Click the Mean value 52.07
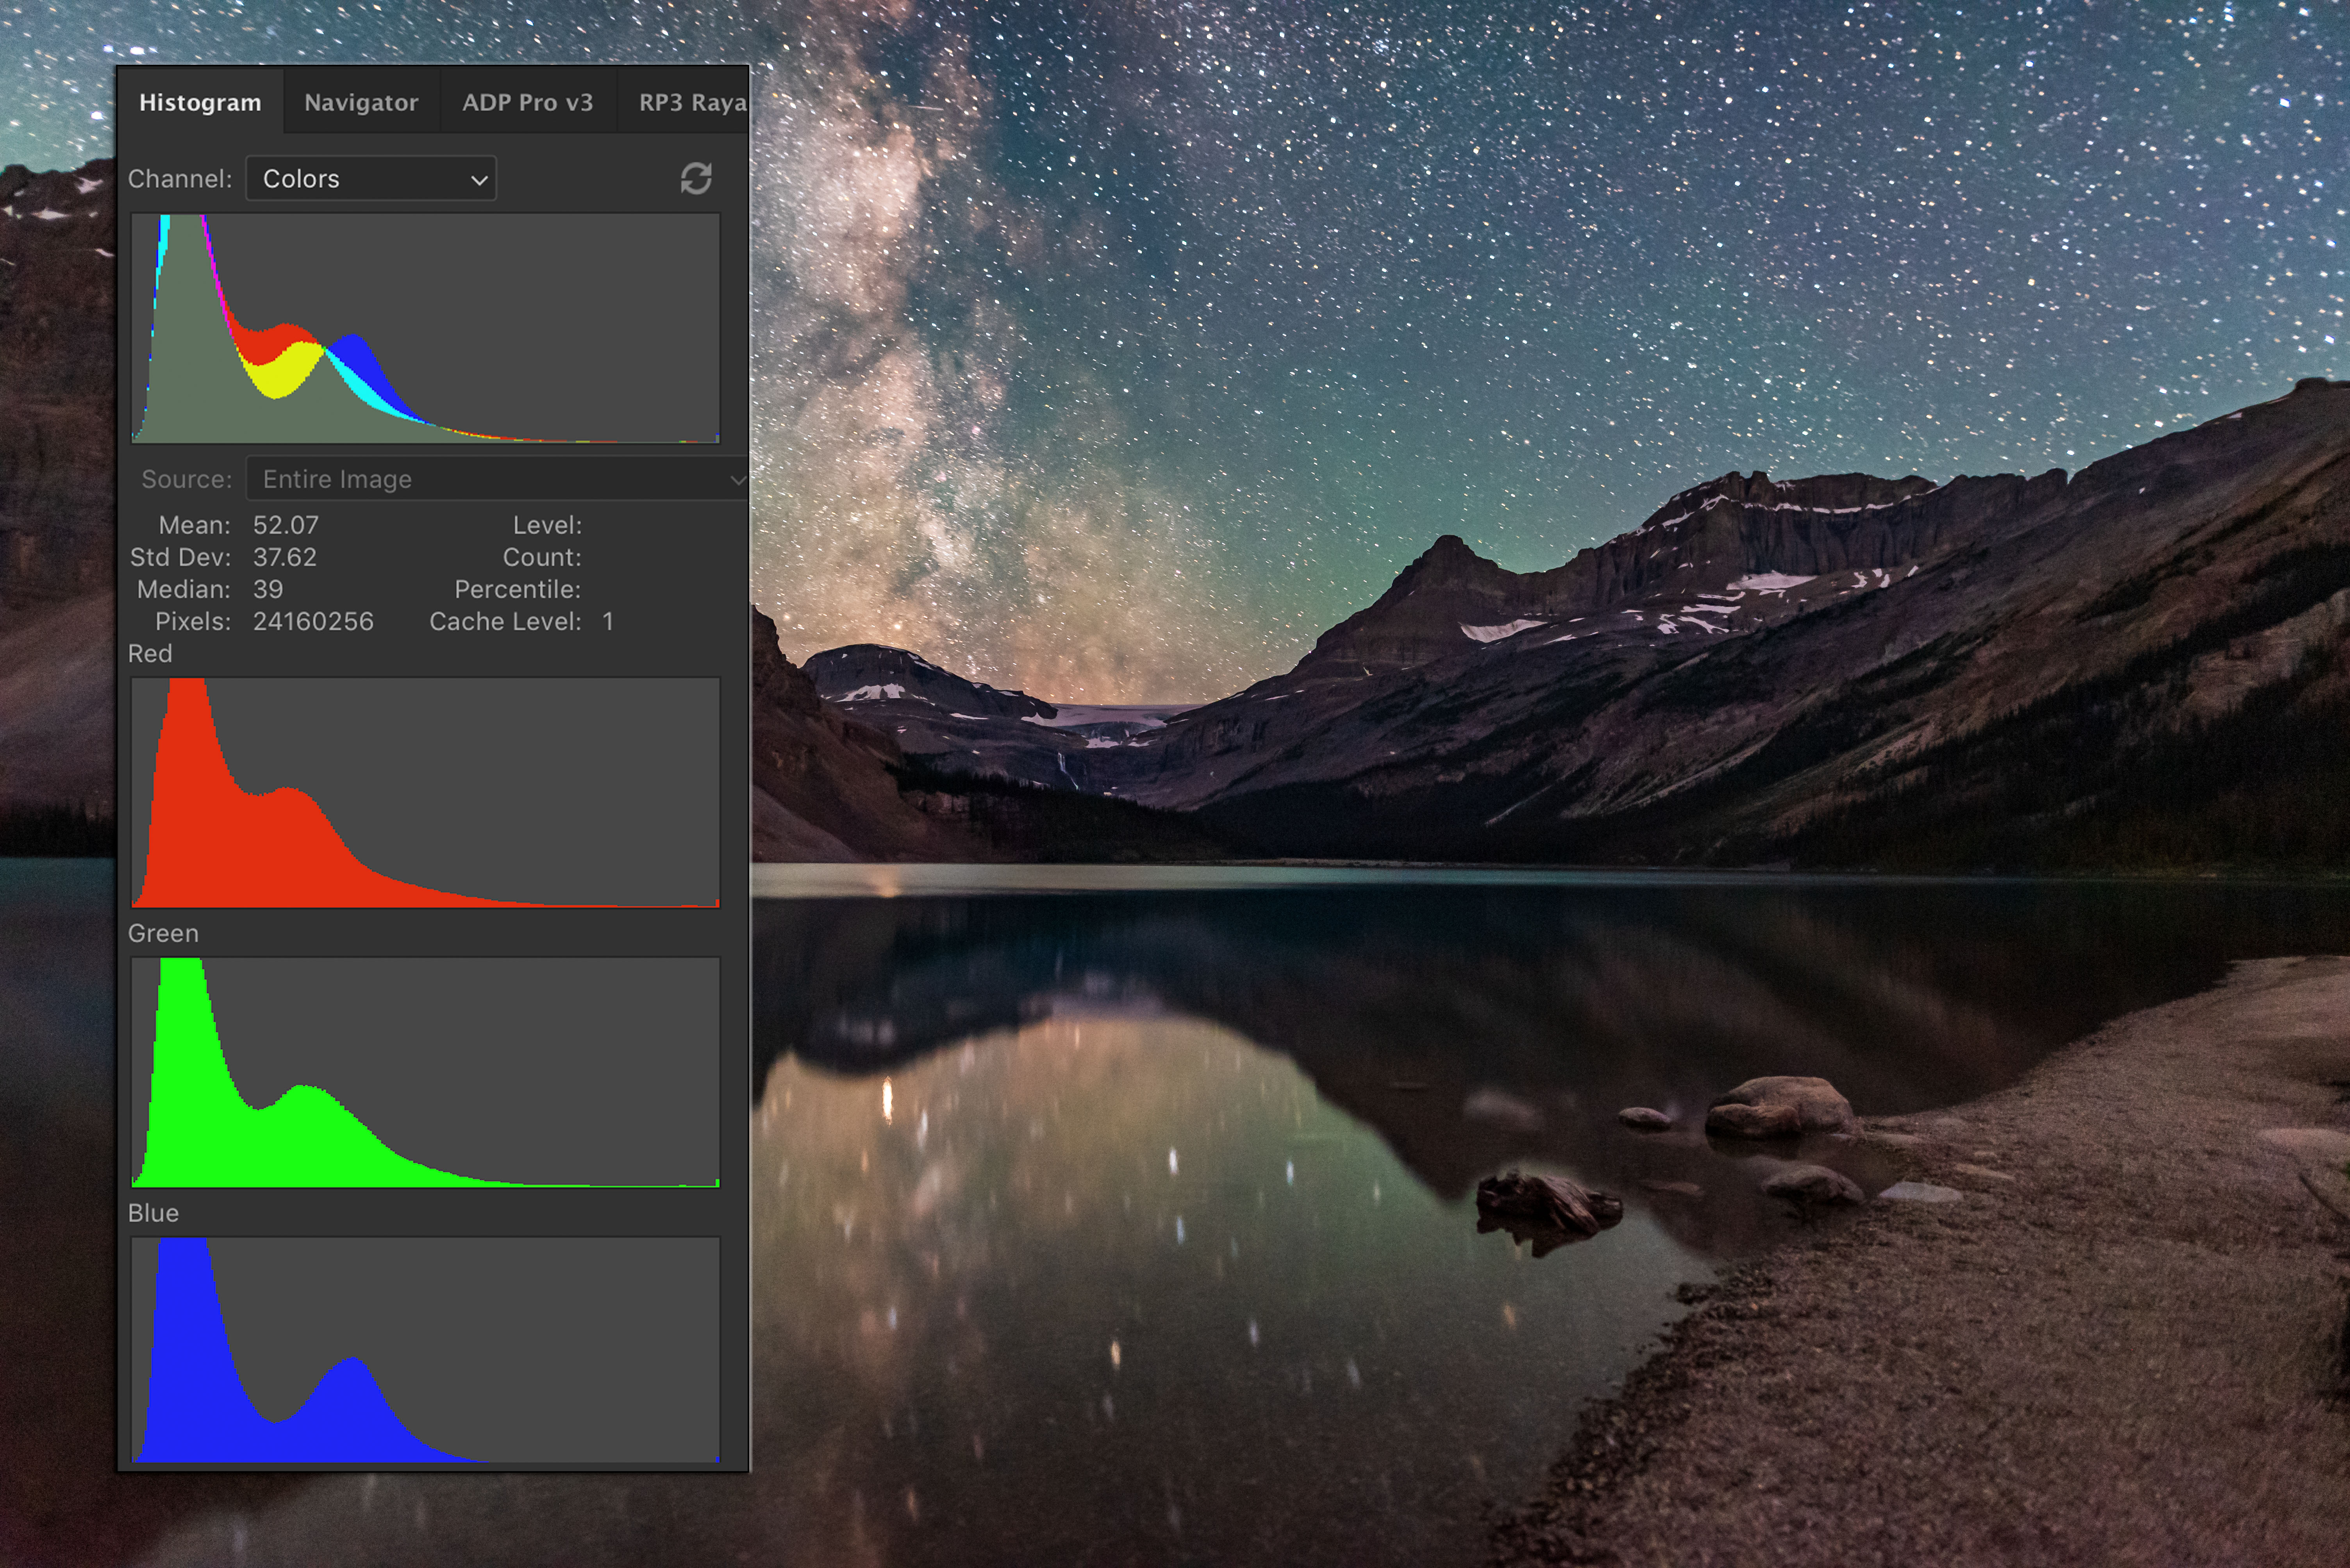Image resolution: width=2350 pixels, height=1568 pixels. (x=286, y=525)
